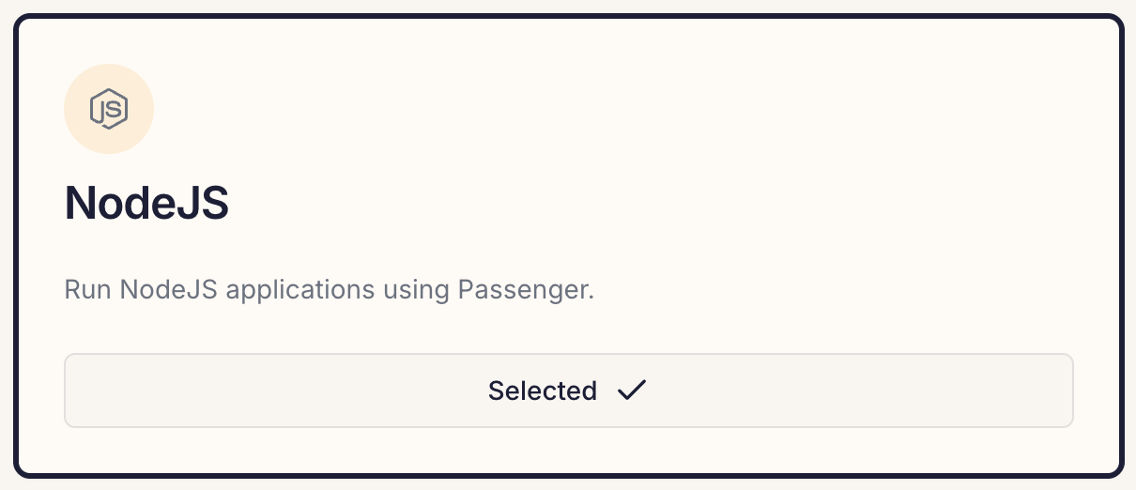
Task: Click the checkmark icon beside Selected
Action: pos(632,390)
